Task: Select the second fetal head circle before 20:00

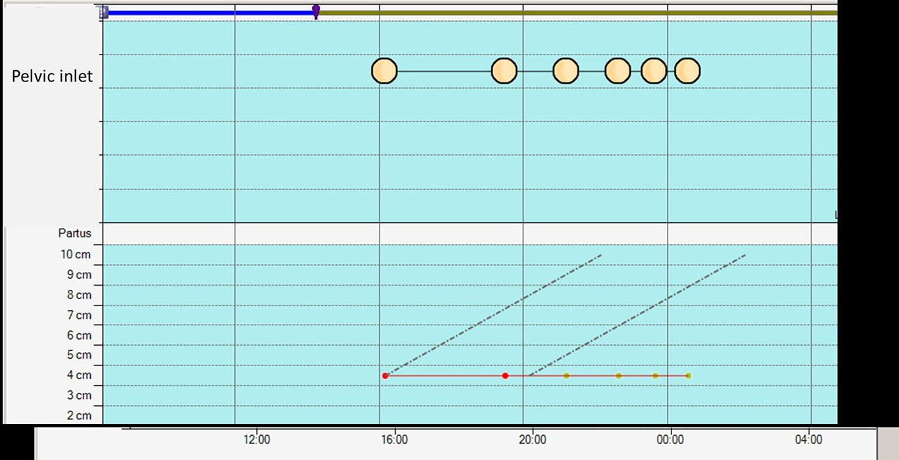Action: 504,71
